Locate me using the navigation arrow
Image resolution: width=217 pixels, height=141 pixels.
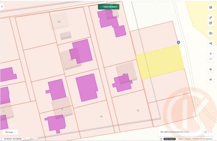click(210, 79)
